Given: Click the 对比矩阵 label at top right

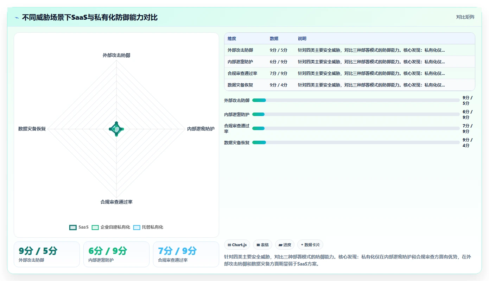Looking at the screenshot, I should (x=465, y=17).
